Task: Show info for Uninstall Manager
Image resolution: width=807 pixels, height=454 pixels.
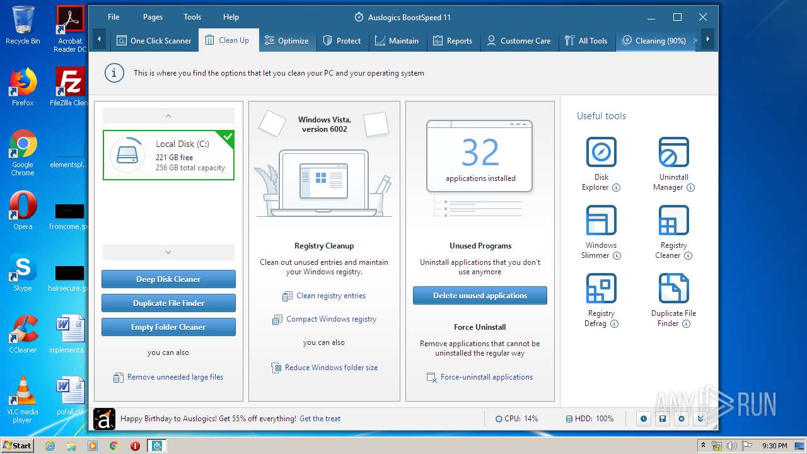Action: tap(691, 187)
